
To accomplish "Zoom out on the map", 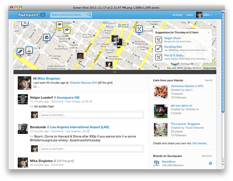I will coord(17,29).
